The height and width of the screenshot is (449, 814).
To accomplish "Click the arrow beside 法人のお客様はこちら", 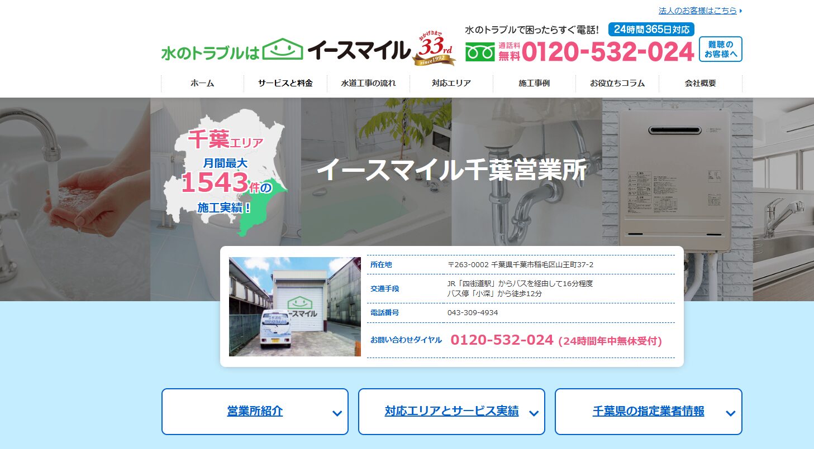I will tap(741, 11).
